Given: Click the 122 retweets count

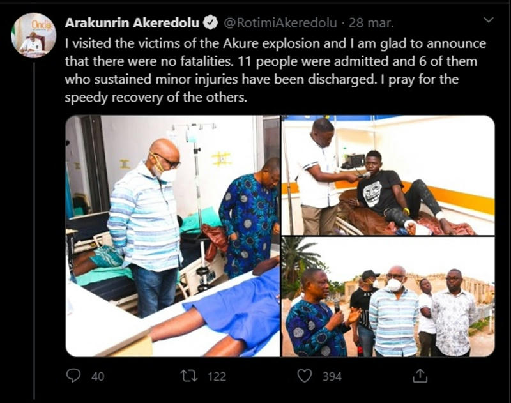Looking at the screenshot, I should click(217, 376).
